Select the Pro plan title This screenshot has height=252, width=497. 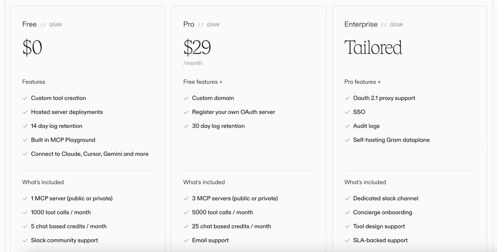point(189,24)
